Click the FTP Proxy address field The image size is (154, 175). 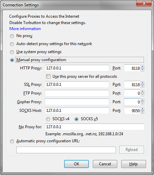click(77, 93)
